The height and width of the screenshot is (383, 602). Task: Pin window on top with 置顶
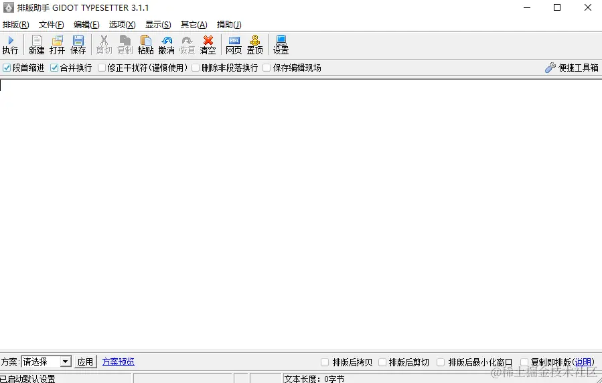coord(255,45)
